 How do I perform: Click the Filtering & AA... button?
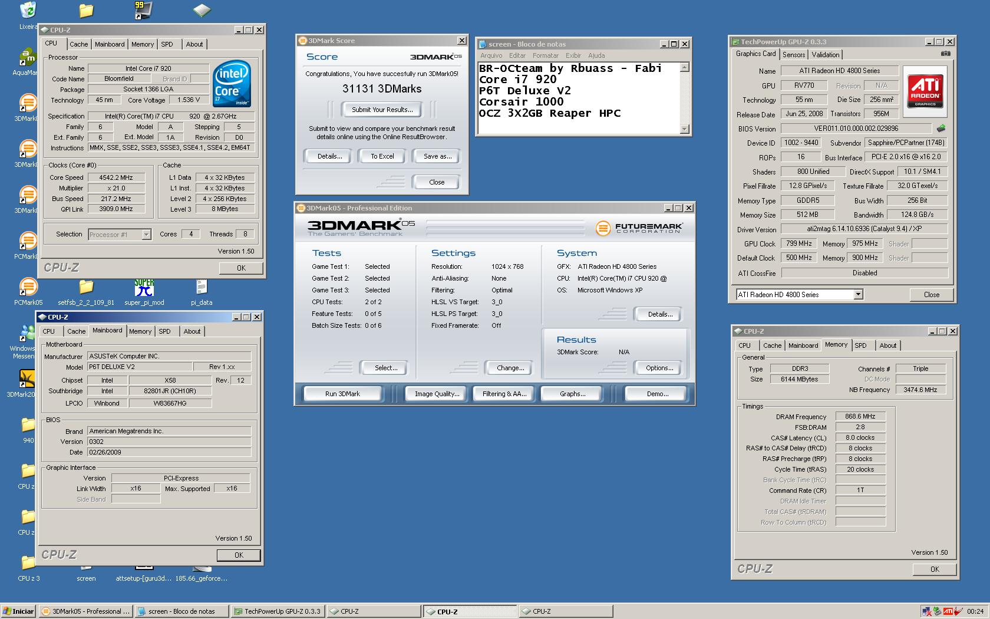pyautogui.click(x=504, y=394)
